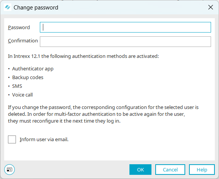The width and height of the screenshot is (219, 179).
Task: Click the Intrexx logo in title bar
Action: click(8, 7)
